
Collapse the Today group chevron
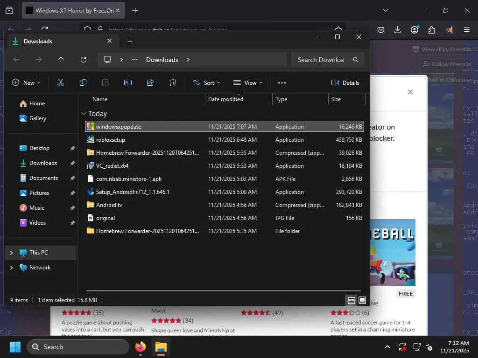pyautogui.click(x=84, y=114)
